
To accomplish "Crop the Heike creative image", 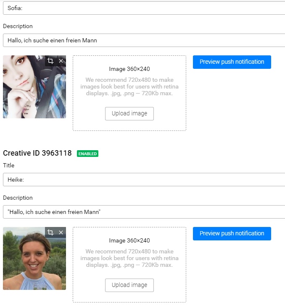I will pos(50,232).
